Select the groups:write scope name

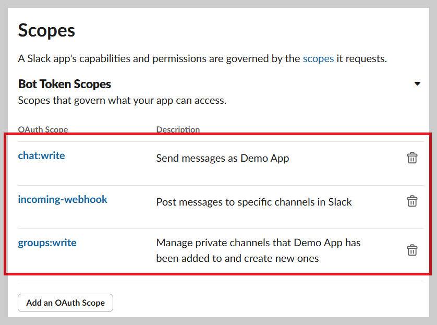point(47,243)
